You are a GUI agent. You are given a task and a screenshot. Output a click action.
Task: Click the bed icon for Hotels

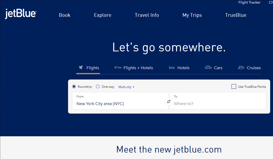coord(172,68)
